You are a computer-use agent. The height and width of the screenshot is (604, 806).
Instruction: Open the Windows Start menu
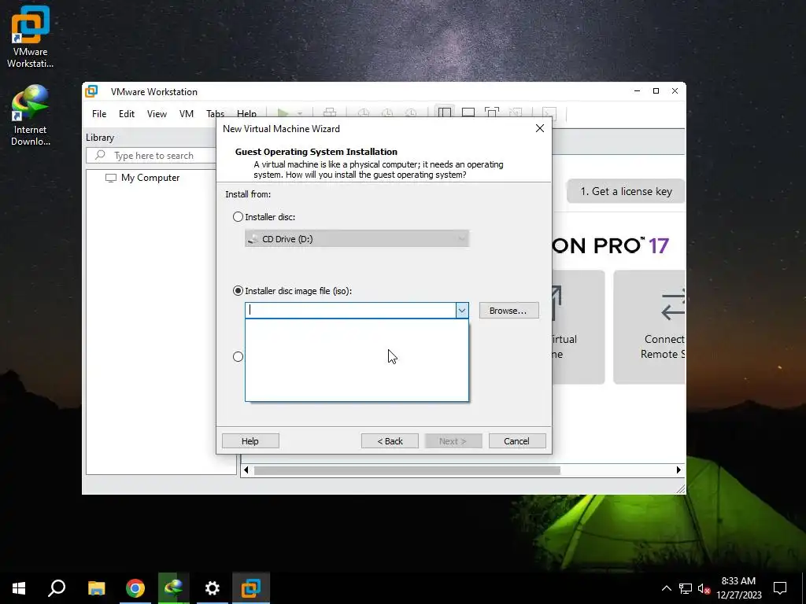point(19,588)
